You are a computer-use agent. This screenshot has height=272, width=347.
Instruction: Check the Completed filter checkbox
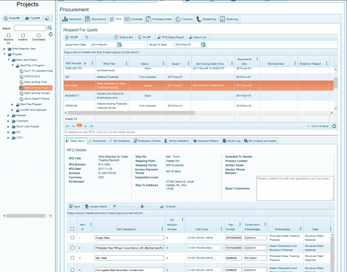pyautogui.click(x=38, y=35)
